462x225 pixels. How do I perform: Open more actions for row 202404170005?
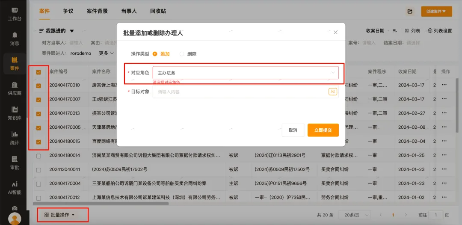pyautogui.click(x=444, y=127)
